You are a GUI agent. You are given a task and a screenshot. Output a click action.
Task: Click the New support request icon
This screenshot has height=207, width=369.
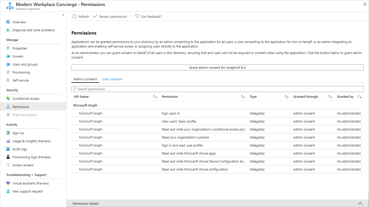coord(8,191)
